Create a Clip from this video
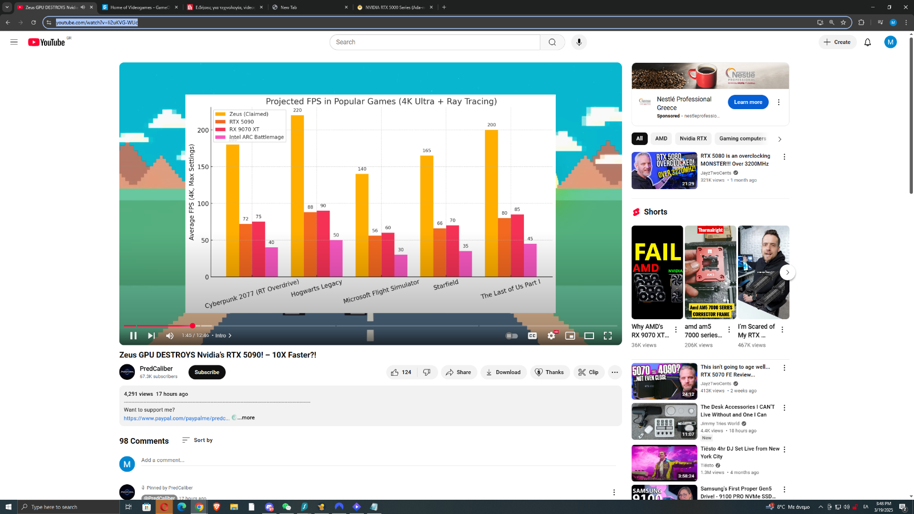Screen dimensions: 914x514 coord(588,372)
